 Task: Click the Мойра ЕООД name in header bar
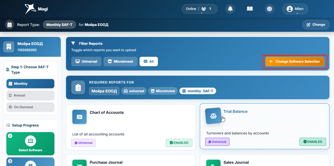pyautogui.click(x=97, y=25)
